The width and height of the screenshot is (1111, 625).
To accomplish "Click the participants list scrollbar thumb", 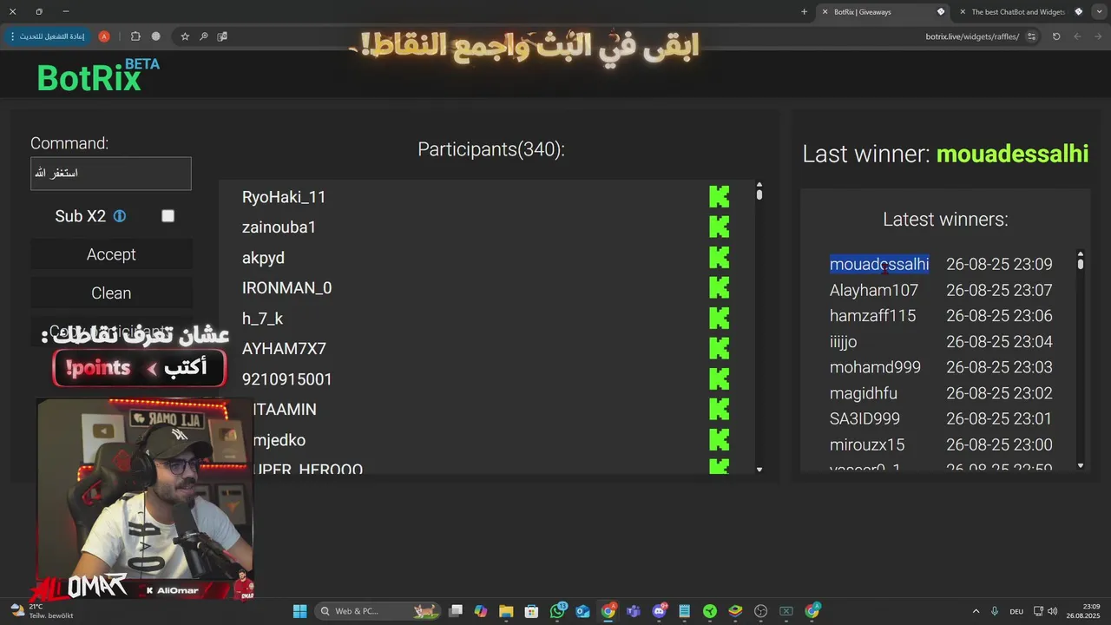I will point(759,194).
